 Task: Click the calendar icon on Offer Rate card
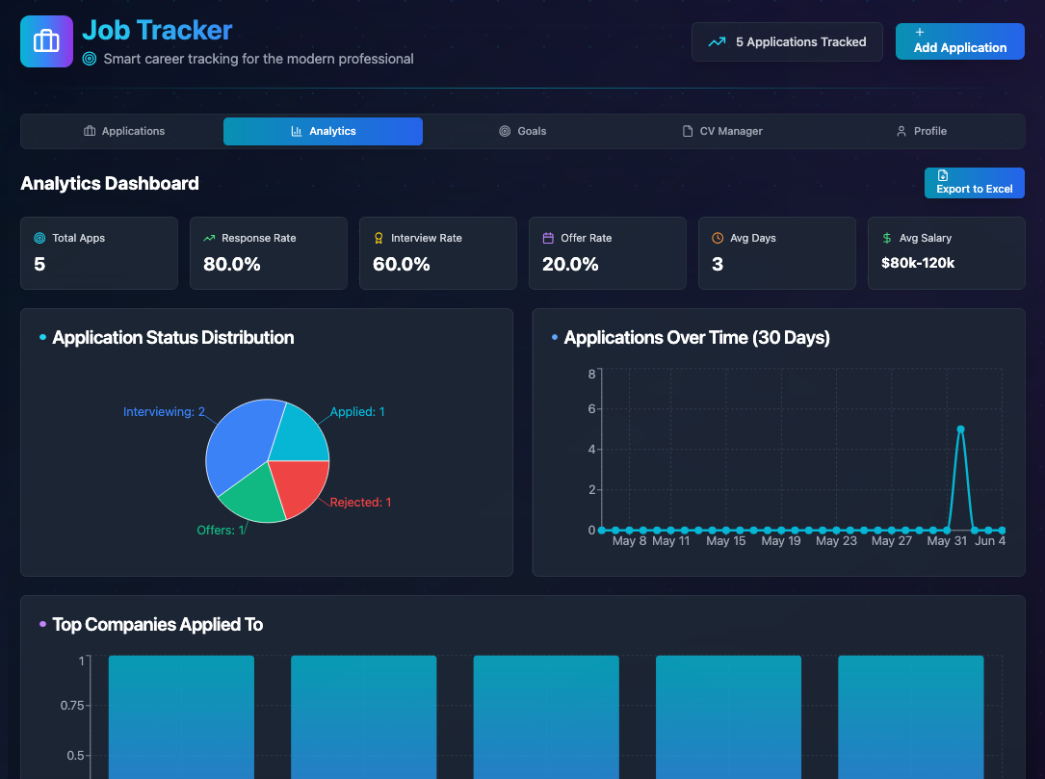548,238
